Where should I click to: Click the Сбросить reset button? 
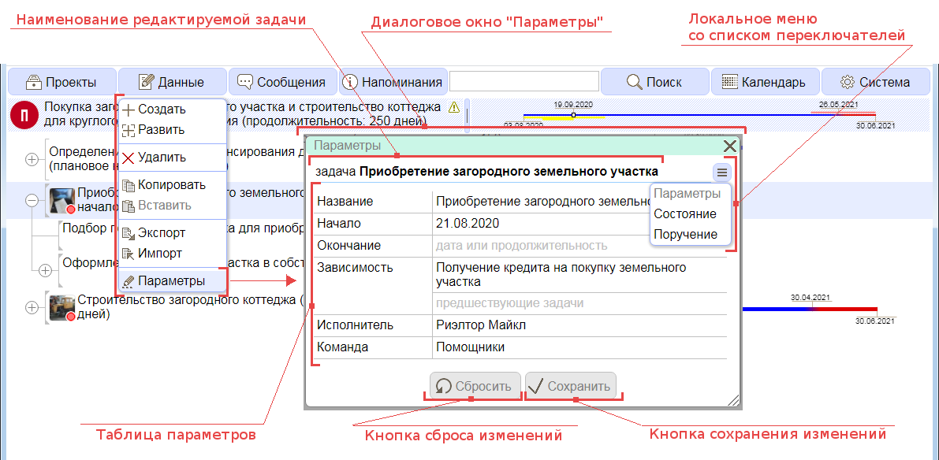475,387
